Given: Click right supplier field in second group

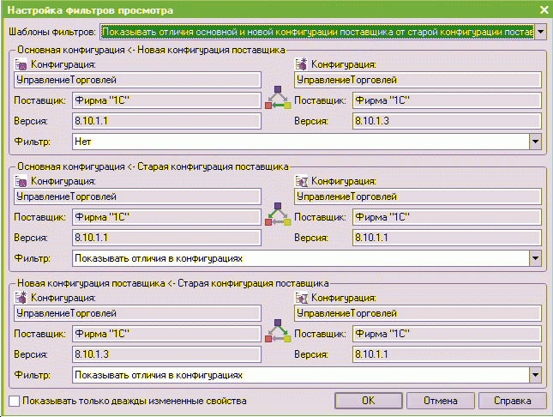Looking at the screenshot, I should (447, 217).
